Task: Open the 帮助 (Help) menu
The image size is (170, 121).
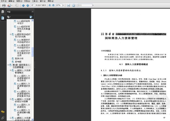Action: [51, 1]
